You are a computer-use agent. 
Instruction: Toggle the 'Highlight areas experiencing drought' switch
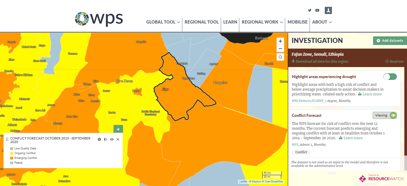390,77
